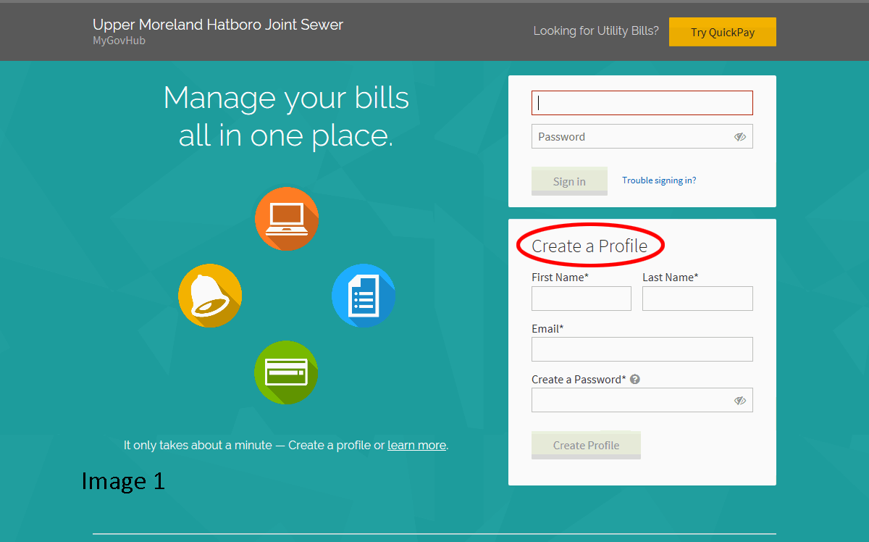Select the Last Name input box
This screenshot has height=542, width=869.
[x=697, y=299]
